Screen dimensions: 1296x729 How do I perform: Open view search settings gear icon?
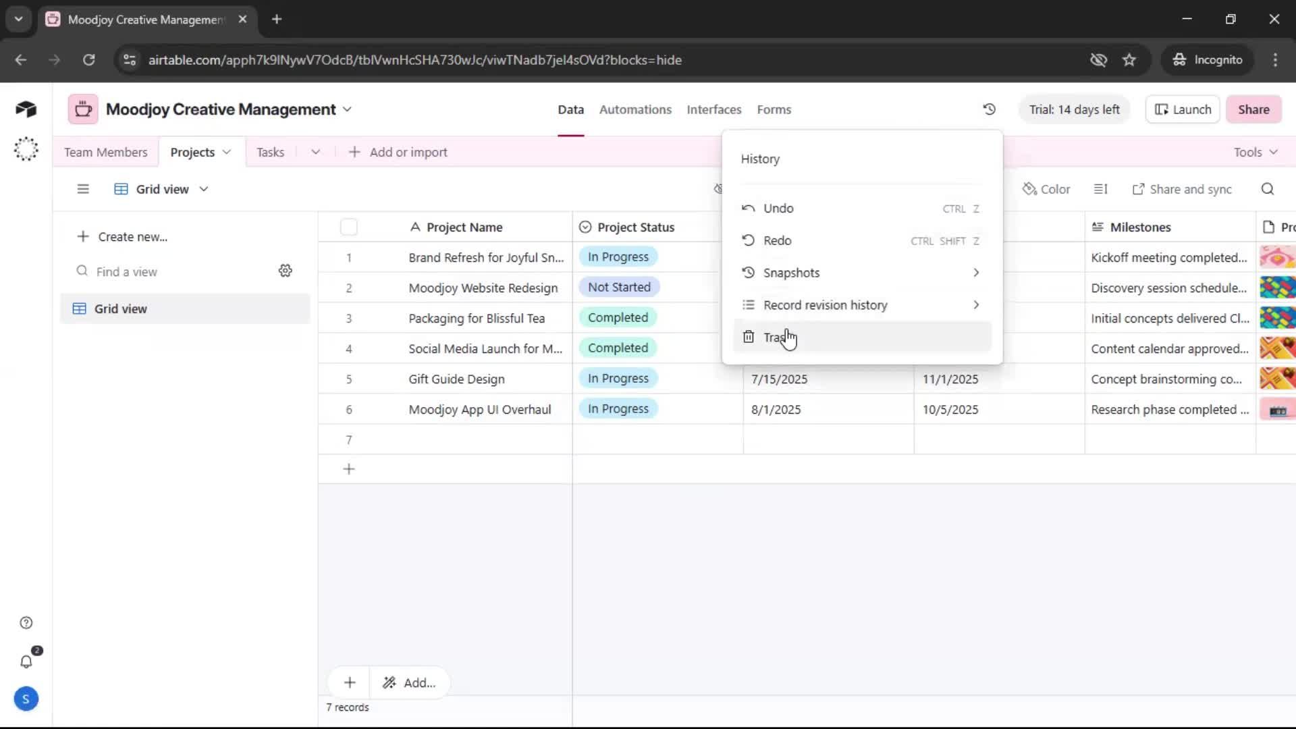point(286,271)
